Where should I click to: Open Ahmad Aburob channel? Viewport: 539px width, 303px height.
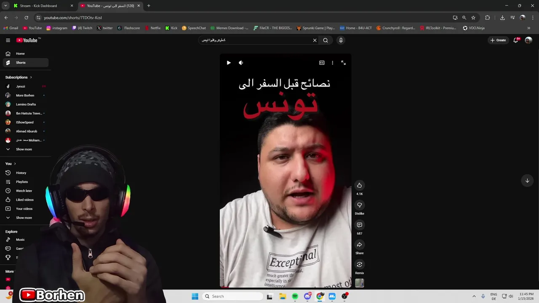[x=25, y=131]
